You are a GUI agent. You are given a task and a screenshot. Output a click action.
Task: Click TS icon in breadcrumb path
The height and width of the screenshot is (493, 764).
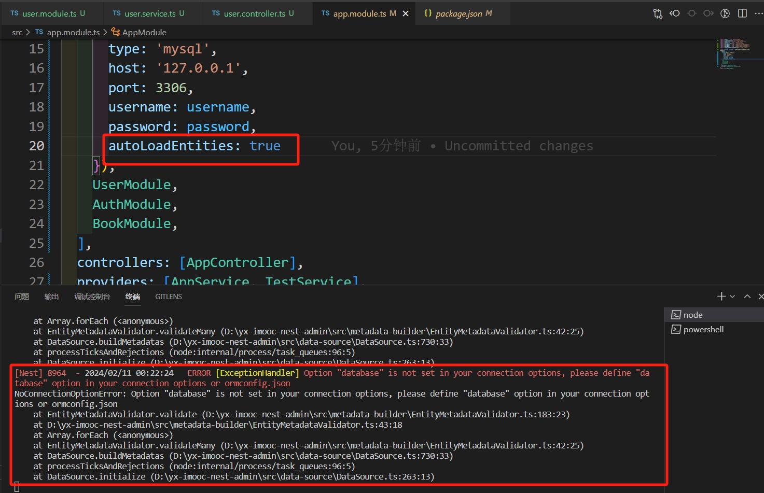point(39,32)
